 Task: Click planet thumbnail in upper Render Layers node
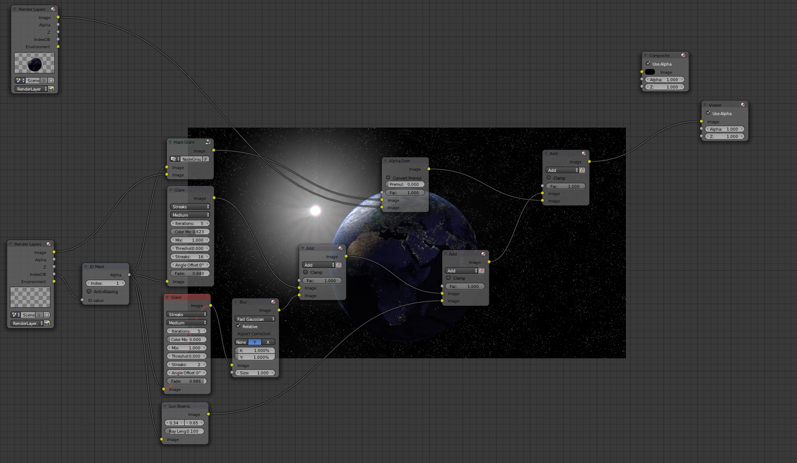[34, 63]
